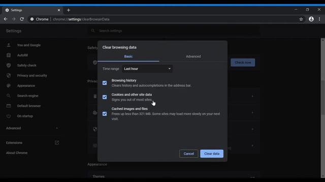The width and height of the screenshot is (325, 182).
Task: Click the browser forward arrow
Action: tap(14, 19)
